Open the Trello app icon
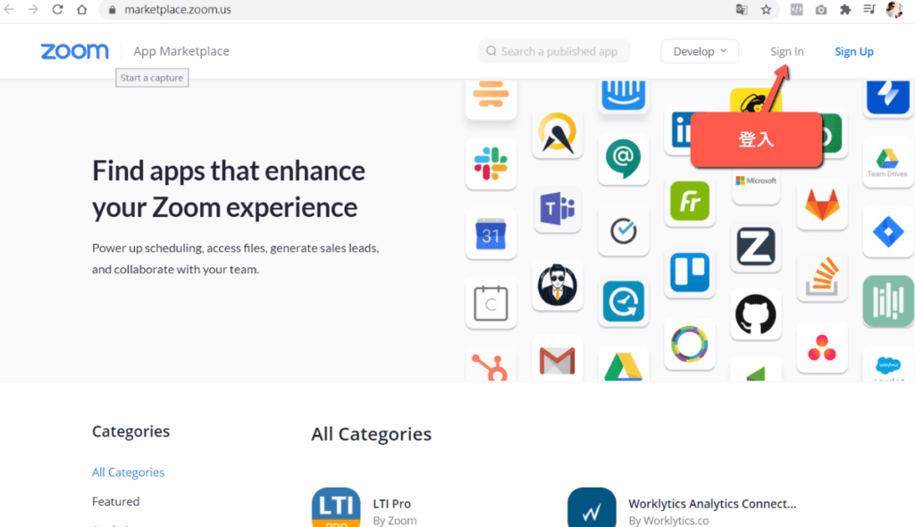Image resolution: width=915 pixels, height=527 pixels. pyautogui.click(x=690, y=272)
